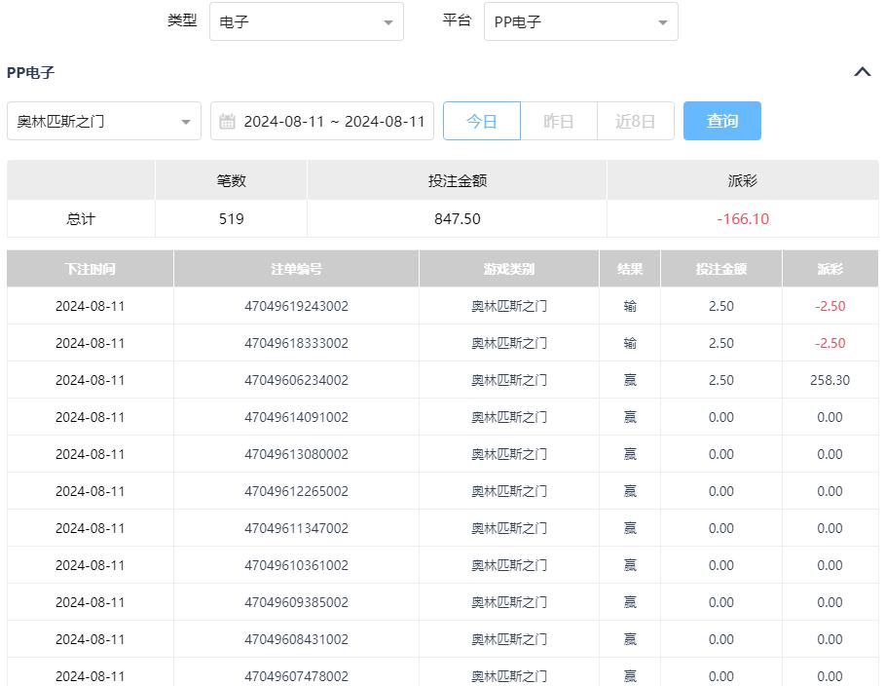This screenshot has height=686, width=885.
Task: Click the 下注时间 column header
Action: (91, 269)
